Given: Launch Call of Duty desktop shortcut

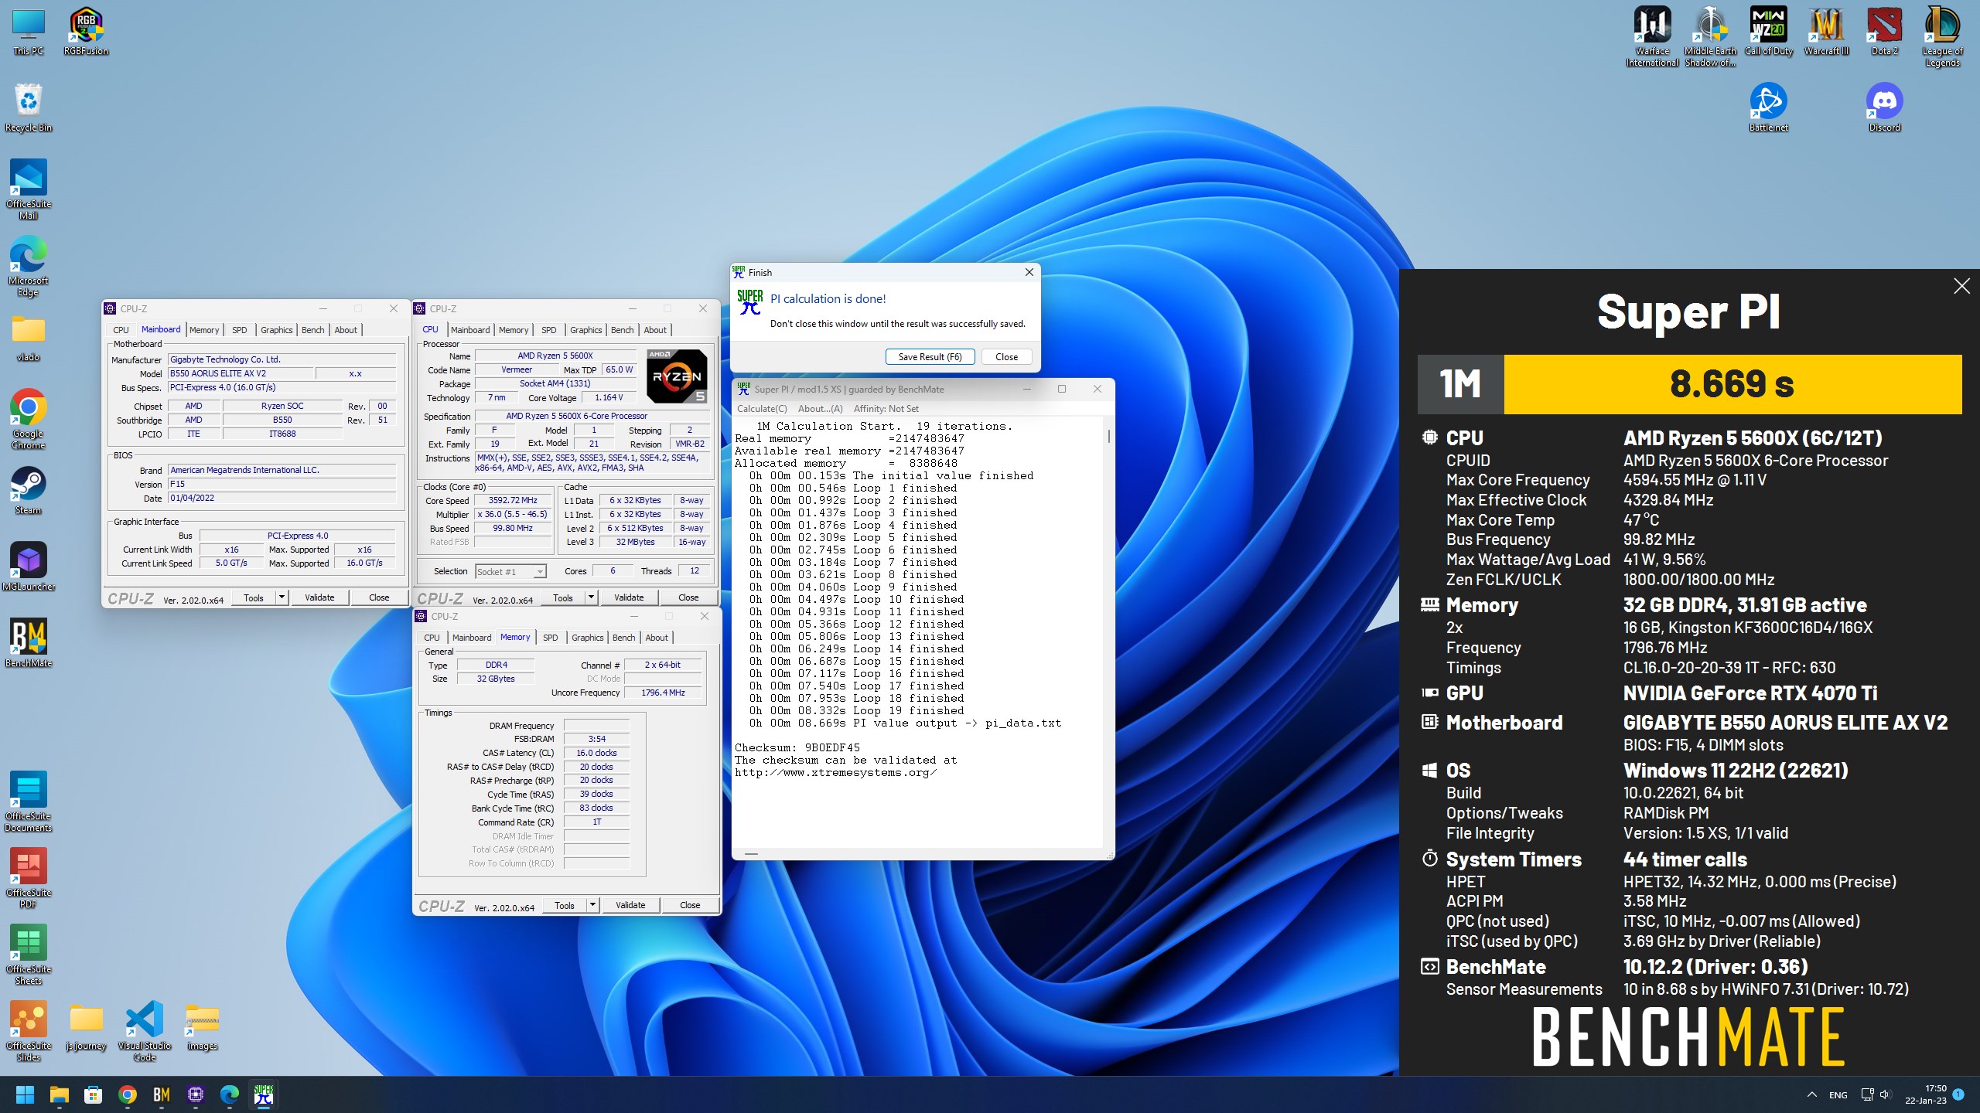Looking at the screenshot, I should (x=1768, y=31).
